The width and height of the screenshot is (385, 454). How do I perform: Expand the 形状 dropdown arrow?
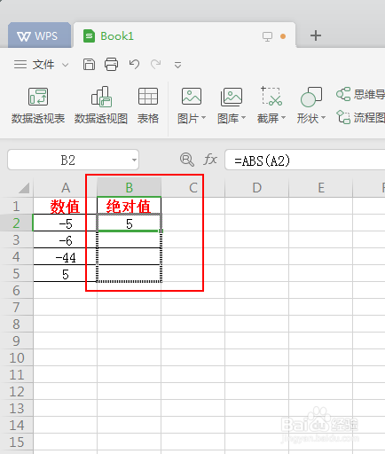(324, 118)
